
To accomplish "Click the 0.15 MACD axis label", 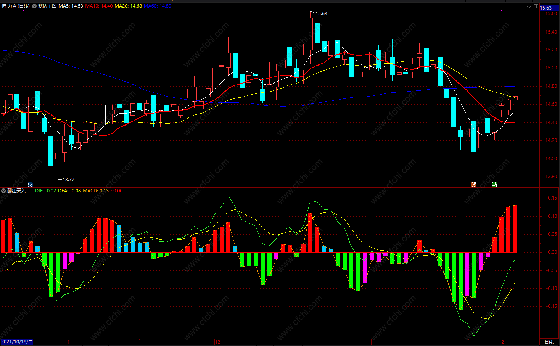I will point(552,198).
